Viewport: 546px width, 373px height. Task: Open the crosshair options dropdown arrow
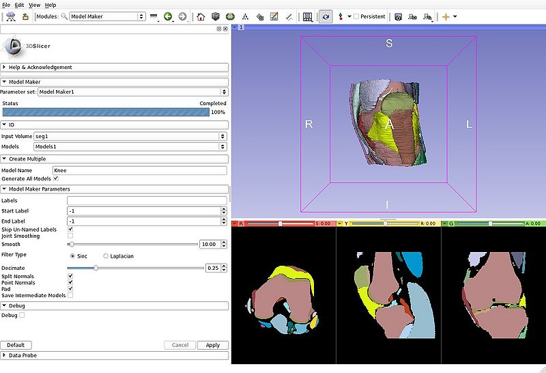[x=455, y=16]
